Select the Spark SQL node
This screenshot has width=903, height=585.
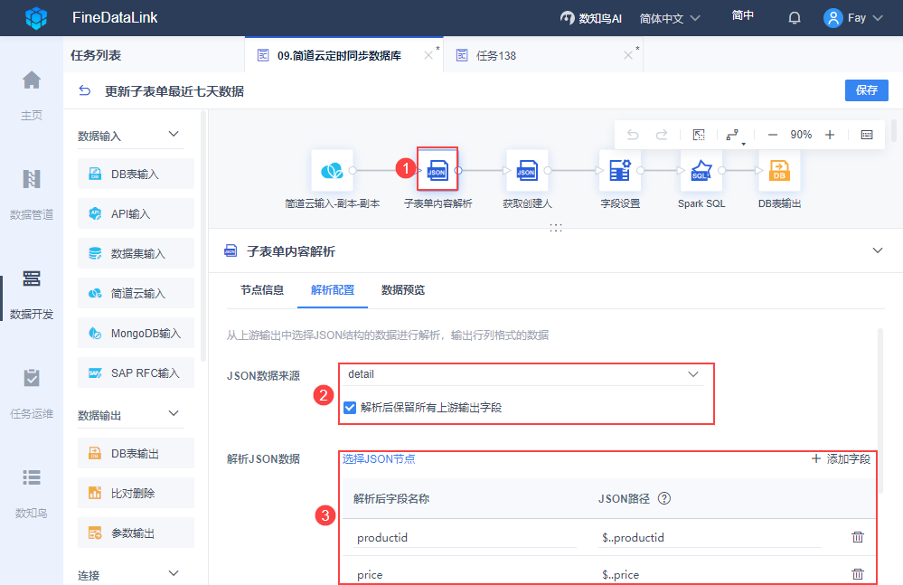(701, 170)
